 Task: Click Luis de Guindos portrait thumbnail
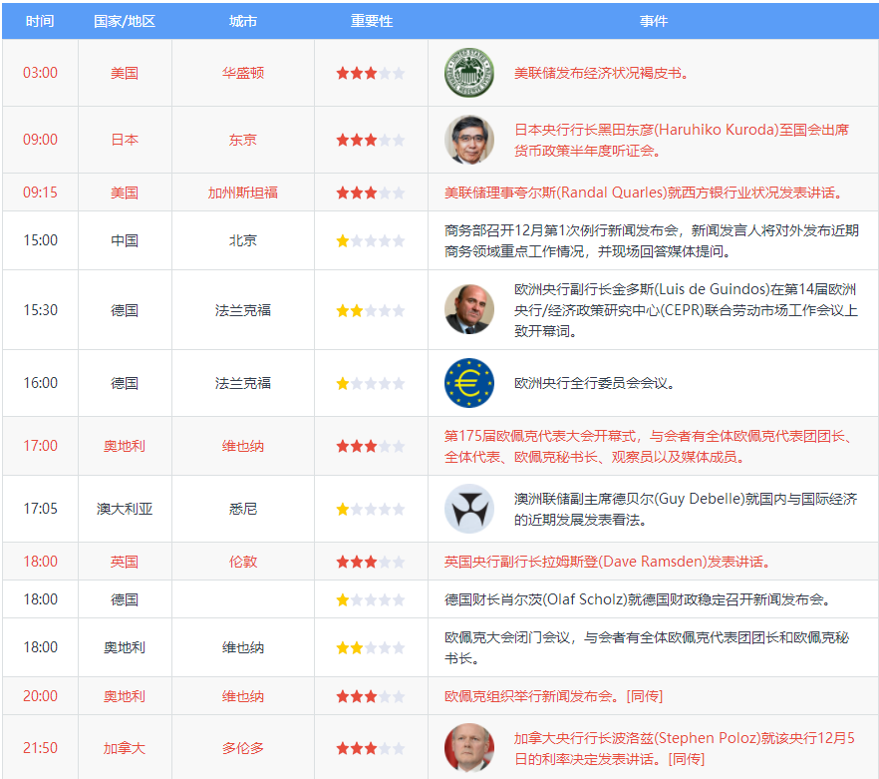pyautogui.click(x=469, y=310)
